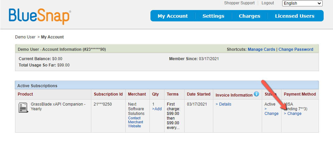The width and height of the screenshot is (333, 141).
Task: Click the Terms column header
Action: point(173,94)
